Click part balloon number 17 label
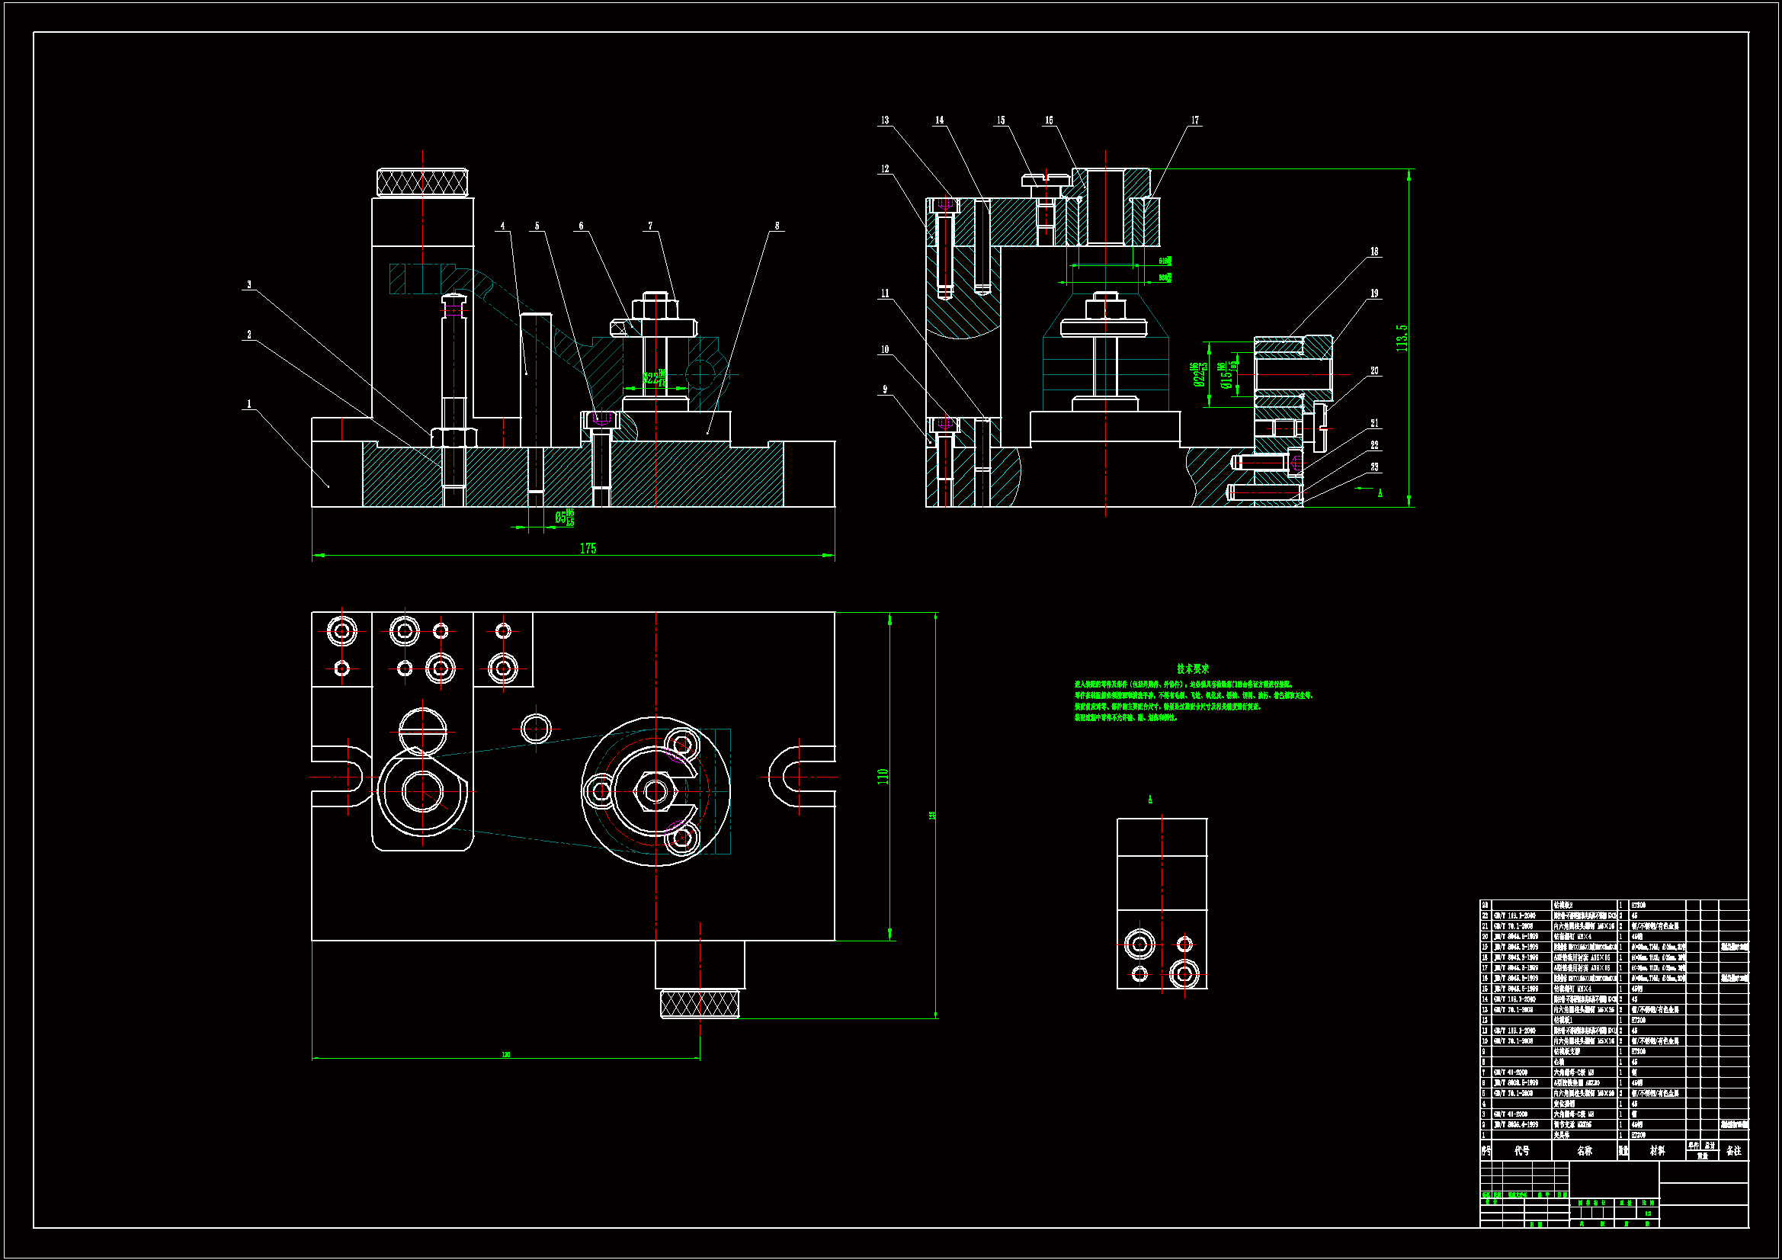 coord(1195,120)
